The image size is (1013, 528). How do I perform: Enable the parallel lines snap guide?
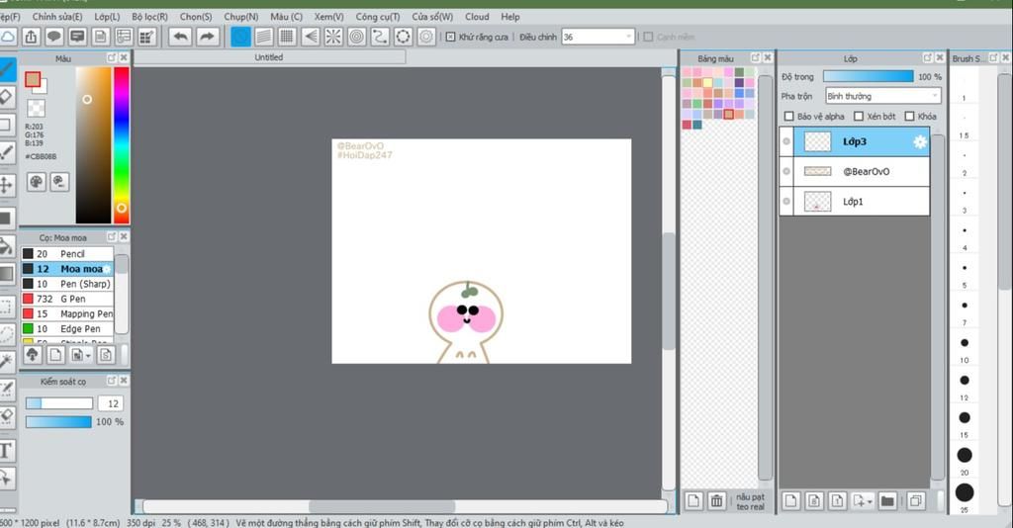[263, 37]
